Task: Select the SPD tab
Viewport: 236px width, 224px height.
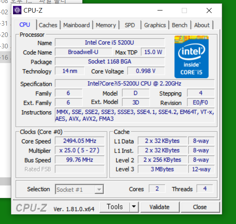Action: click(130, 25)
